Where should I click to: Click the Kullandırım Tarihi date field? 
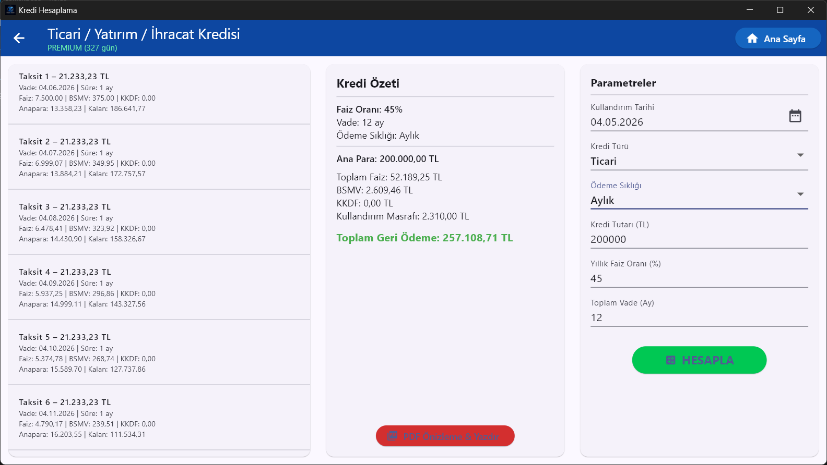(x=699, y=117)
